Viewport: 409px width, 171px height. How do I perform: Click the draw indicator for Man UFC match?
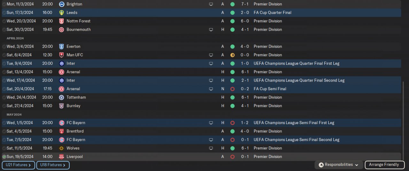[x=232, y=55]
